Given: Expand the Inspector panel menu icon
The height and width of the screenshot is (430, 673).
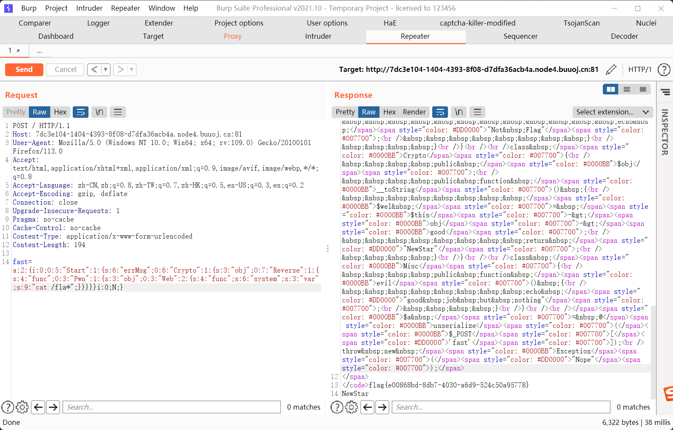Looking at the screenshot, I should coord(665,92).
